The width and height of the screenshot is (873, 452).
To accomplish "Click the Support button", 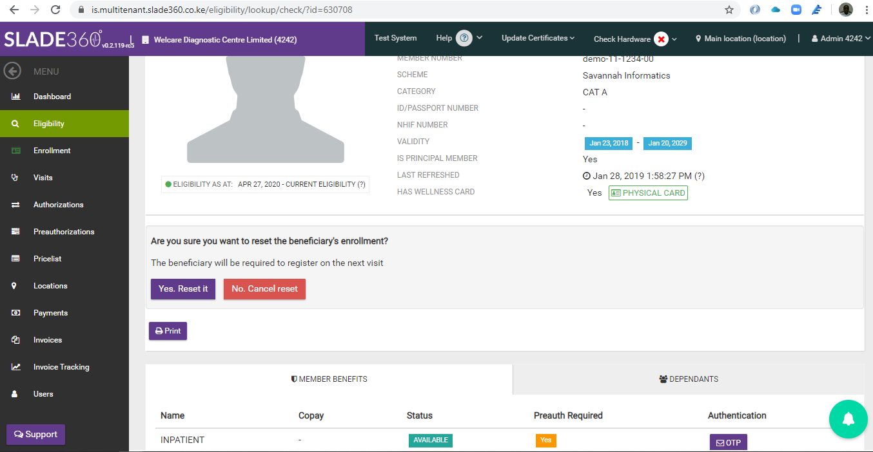I will pyautogui.click(x=35, y=435).
